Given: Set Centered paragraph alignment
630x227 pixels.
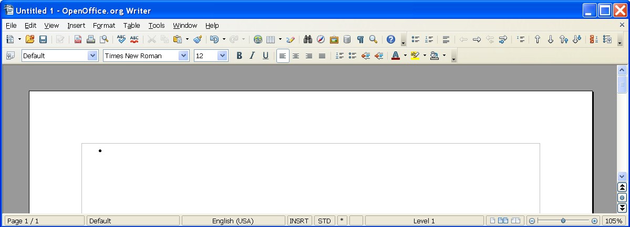Looking at the screenshot, I should point(296,56).
